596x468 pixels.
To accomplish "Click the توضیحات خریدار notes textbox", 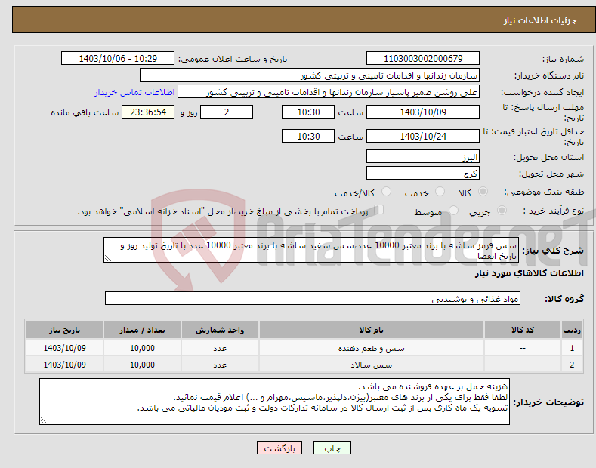I will point(274,402).
